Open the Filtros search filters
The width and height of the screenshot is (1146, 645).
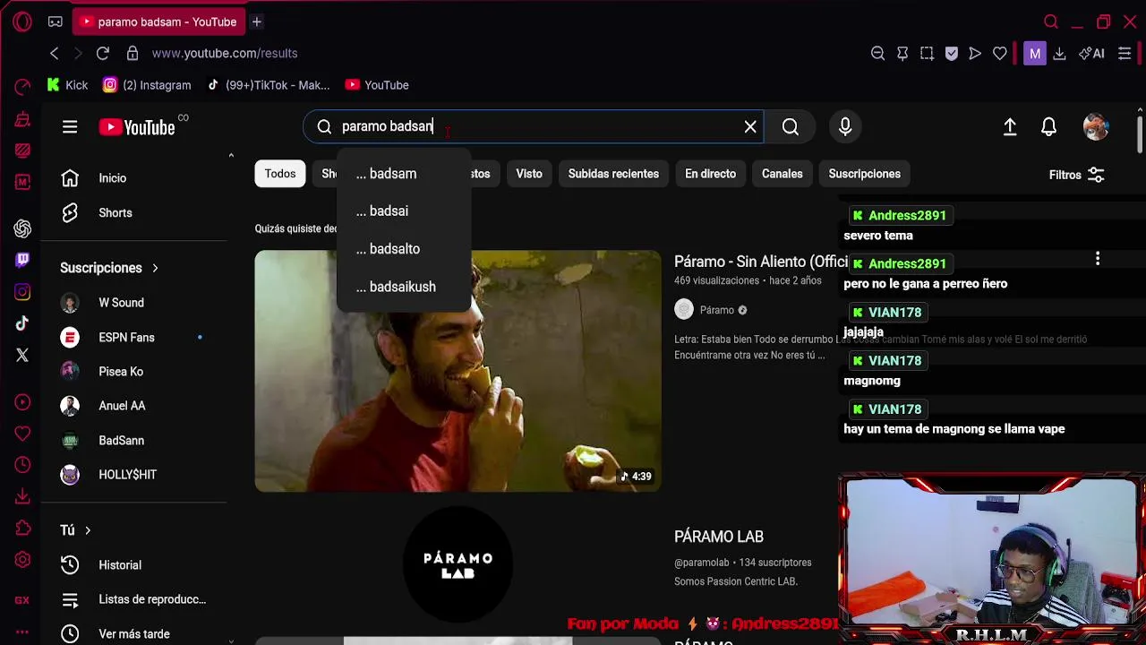pos(1077,175)
